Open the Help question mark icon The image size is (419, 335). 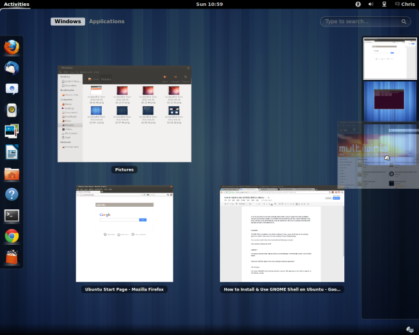click(12, 194)
